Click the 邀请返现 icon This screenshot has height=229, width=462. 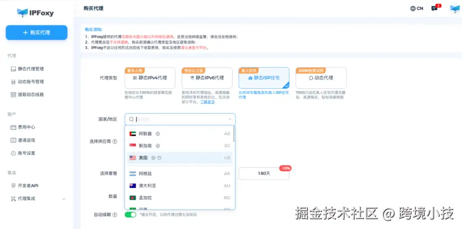pos(13,140)
